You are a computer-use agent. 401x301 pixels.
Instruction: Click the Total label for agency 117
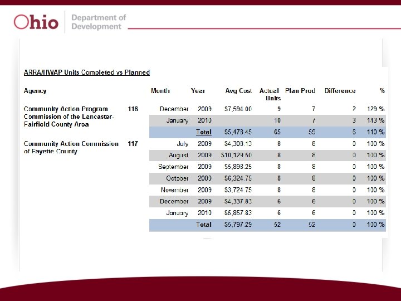pos(204,225)
